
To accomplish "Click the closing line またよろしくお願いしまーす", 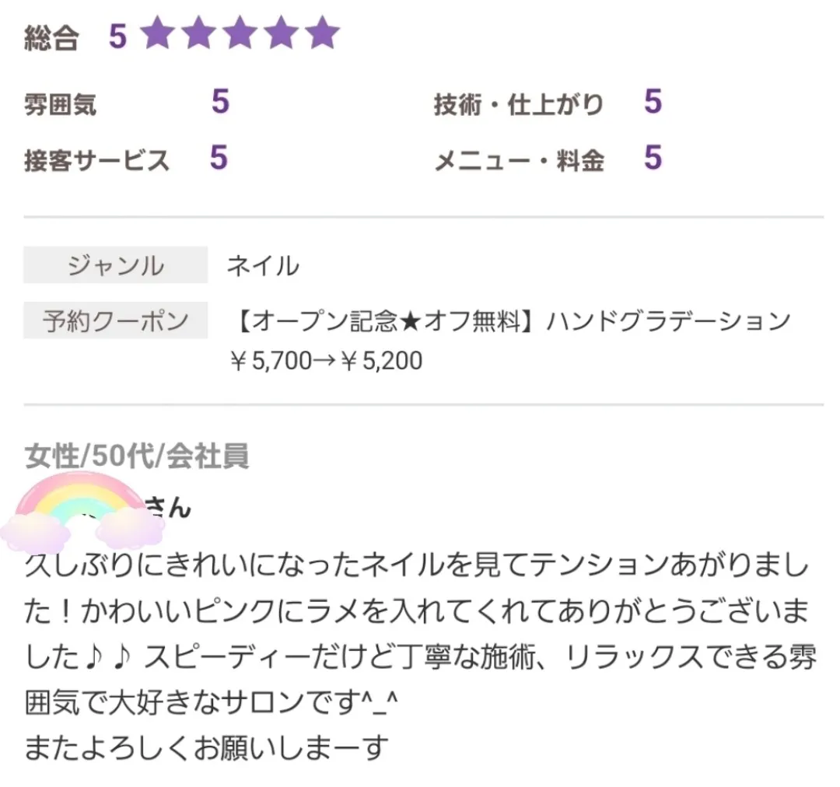I will 207,748.
